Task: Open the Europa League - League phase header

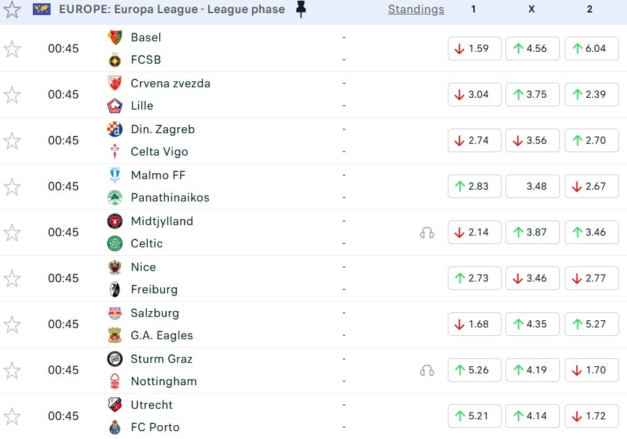Action: click(172, 9)
